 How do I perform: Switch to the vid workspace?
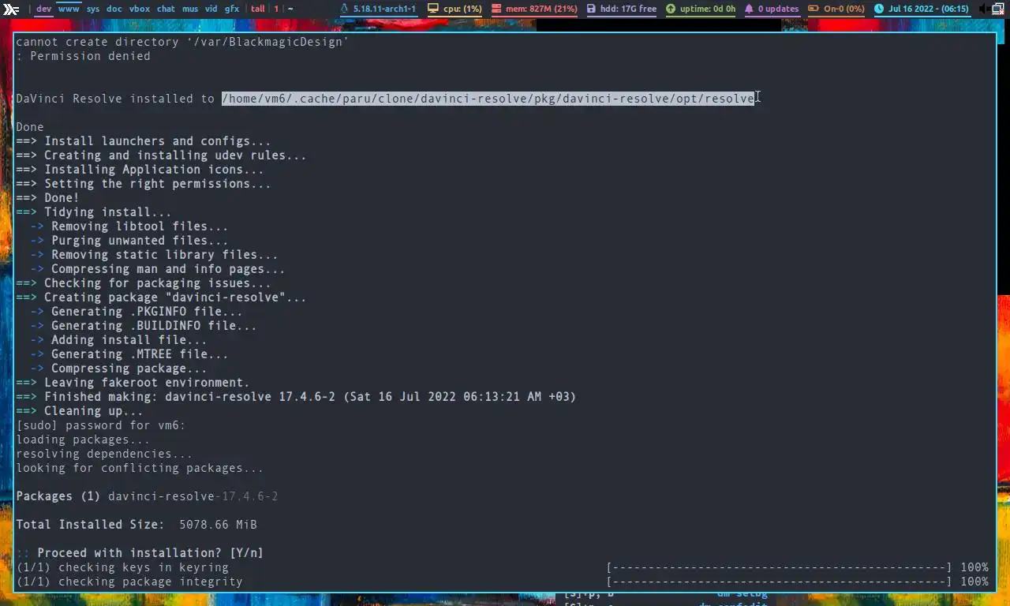click(x=211, y=9)
